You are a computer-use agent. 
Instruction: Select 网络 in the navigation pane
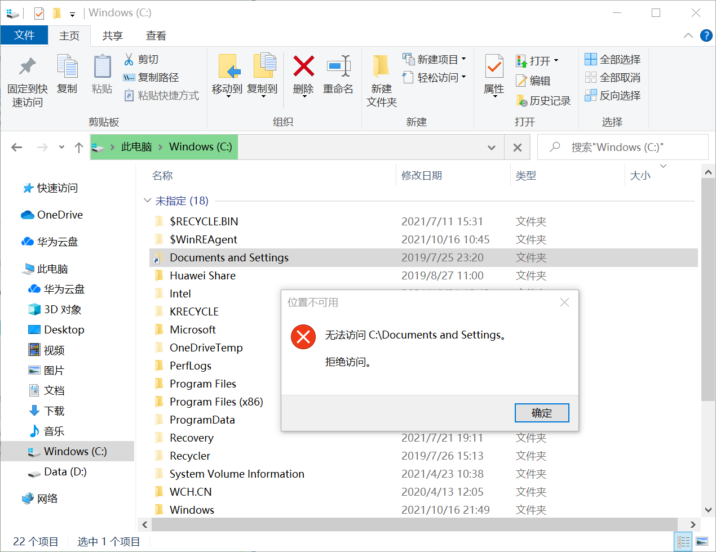[x=47, y=499]
